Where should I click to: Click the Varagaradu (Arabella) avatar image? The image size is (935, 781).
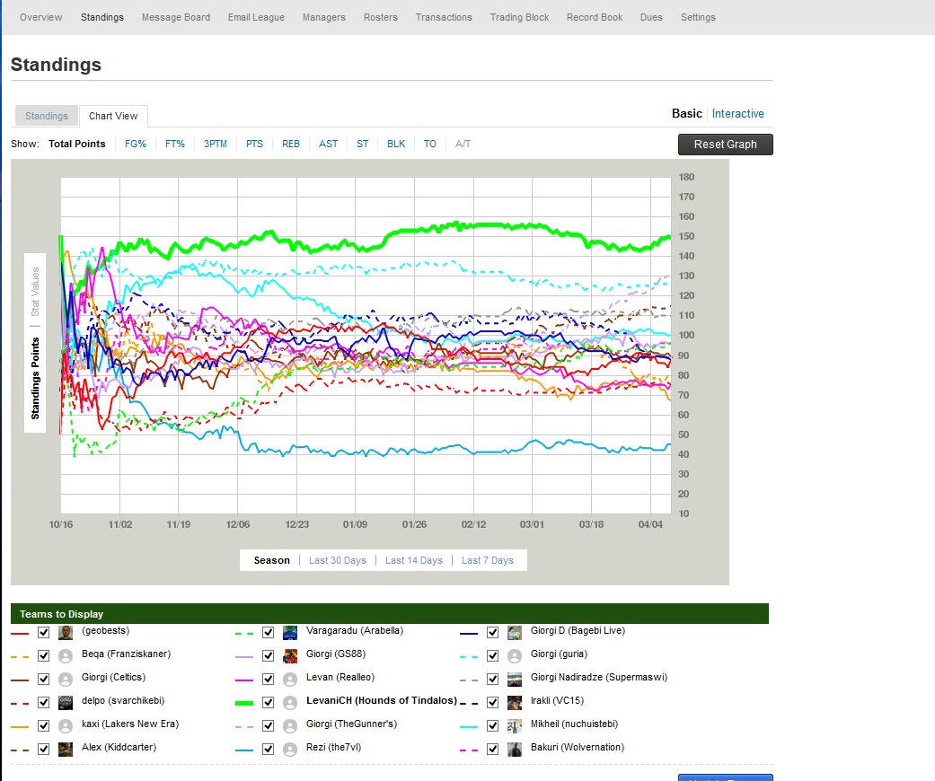click(x=290, y=632)
